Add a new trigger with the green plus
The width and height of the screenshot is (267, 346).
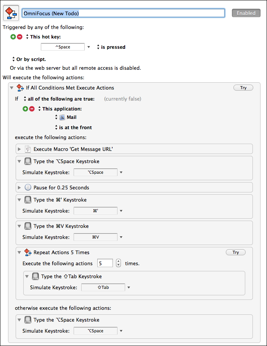point(13,37)
